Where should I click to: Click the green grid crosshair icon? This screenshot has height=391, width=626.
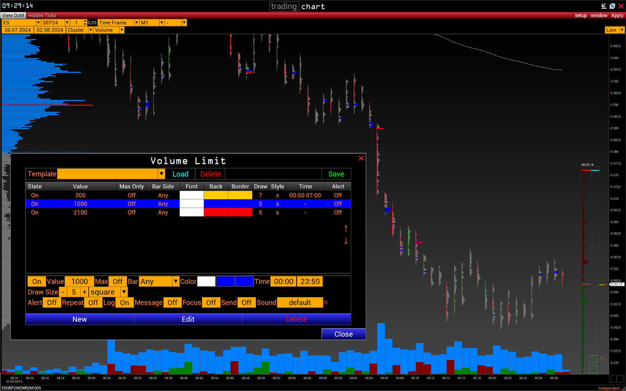pyautogui.click(x=594, y=369)
